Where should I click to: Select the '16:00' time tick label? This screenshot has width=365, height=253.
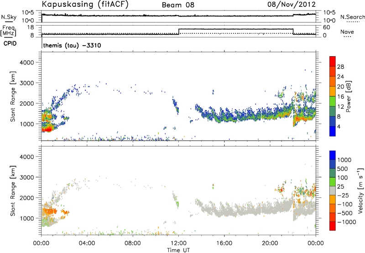tap(224, 243)
